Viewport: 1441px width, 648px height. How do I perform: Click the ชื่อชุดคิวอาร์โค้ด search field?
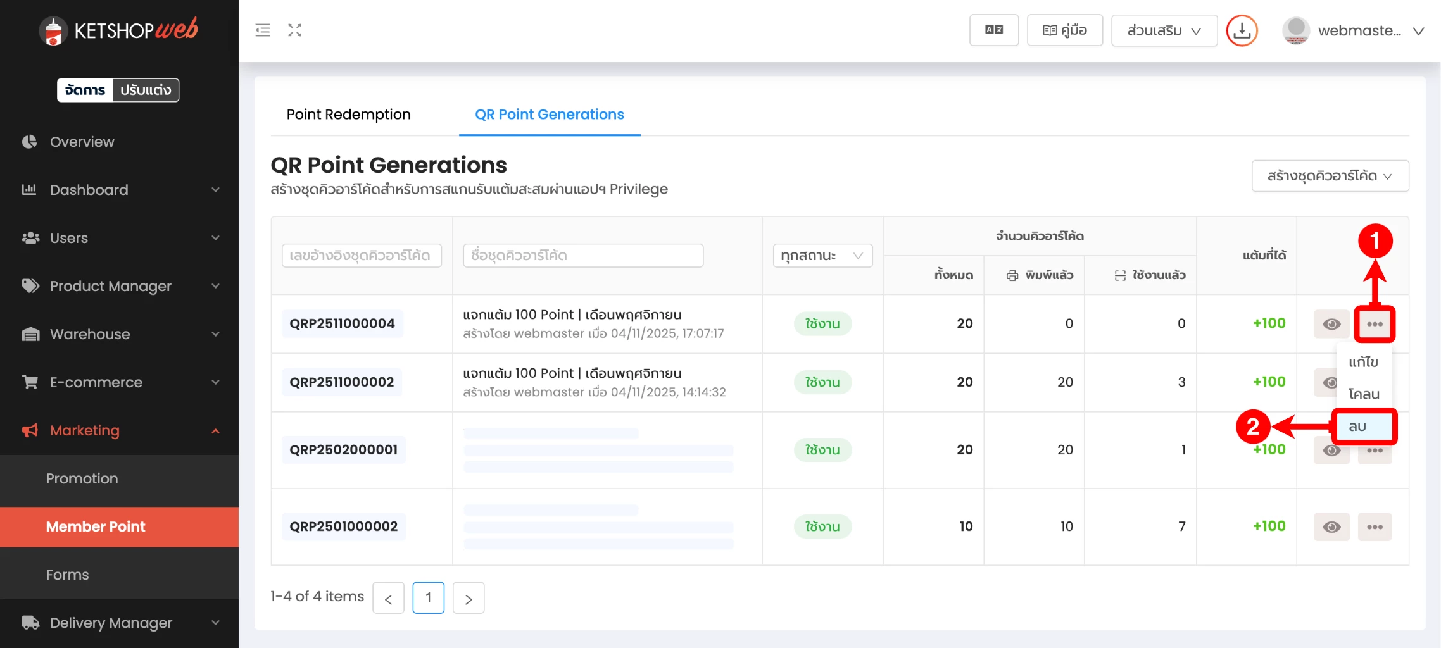tap(582, 256)
